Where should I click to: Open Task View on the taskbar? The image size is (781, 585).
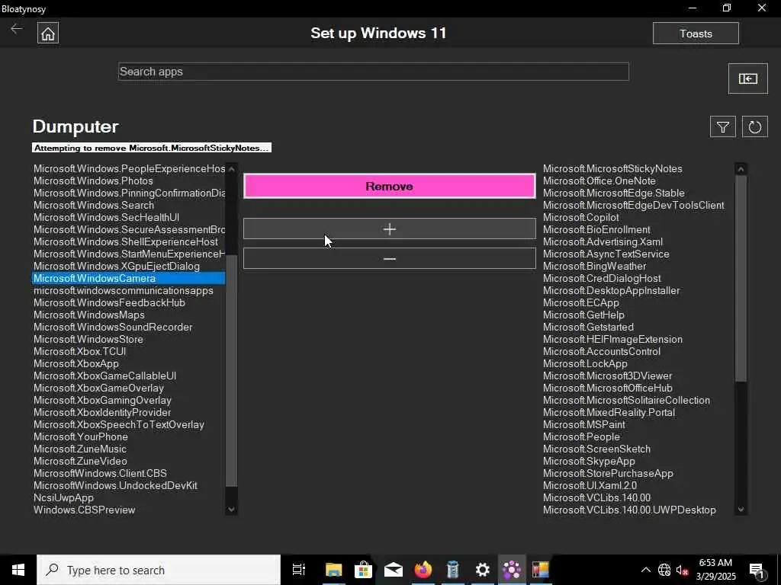(x=298, y=570)
